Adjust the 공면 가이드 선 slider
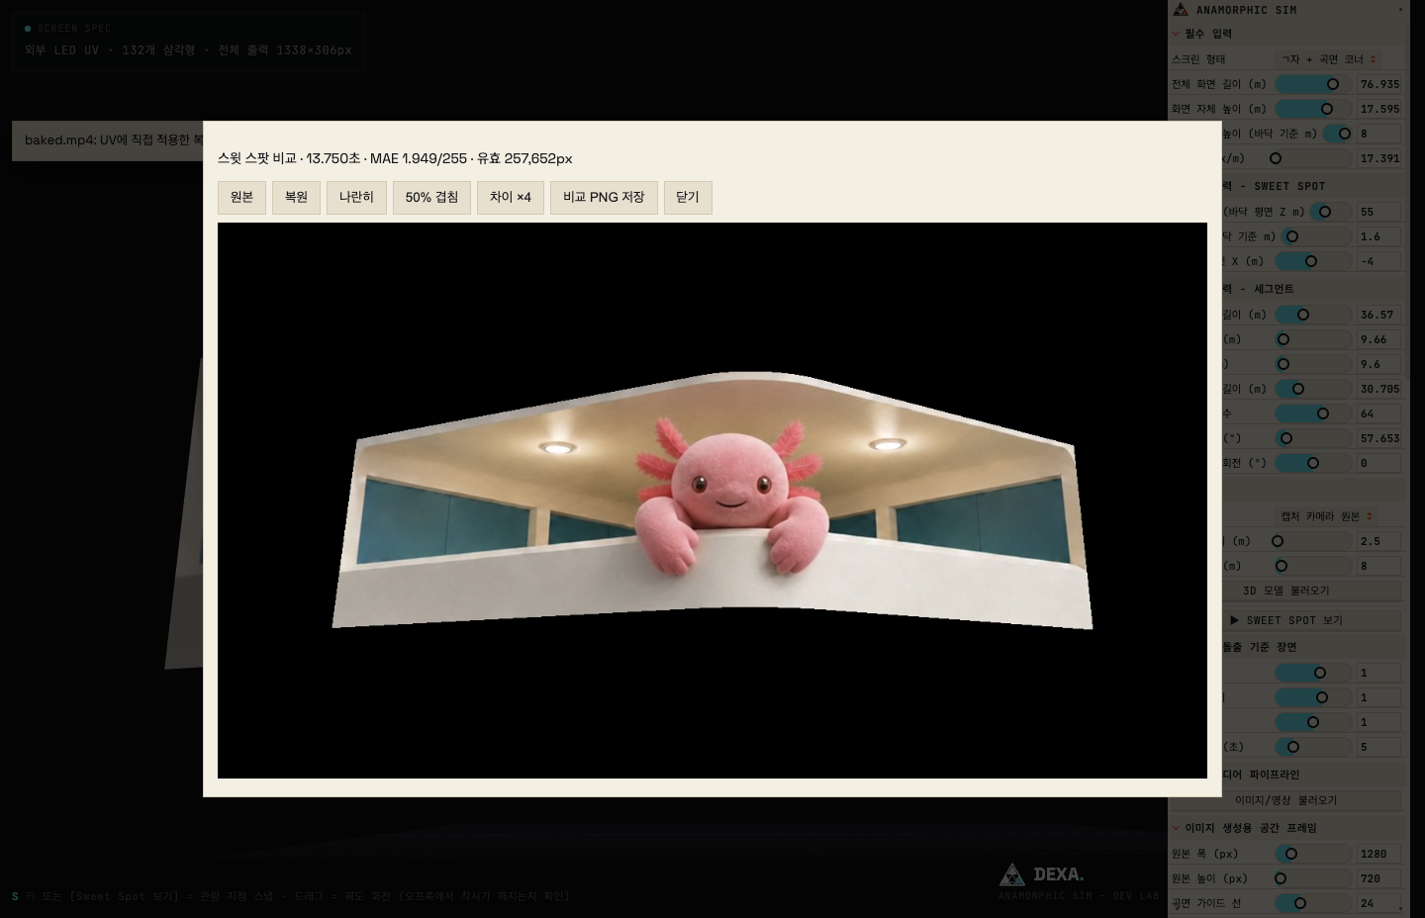This screenshot has height=918, width=1425. point(1314,903)
